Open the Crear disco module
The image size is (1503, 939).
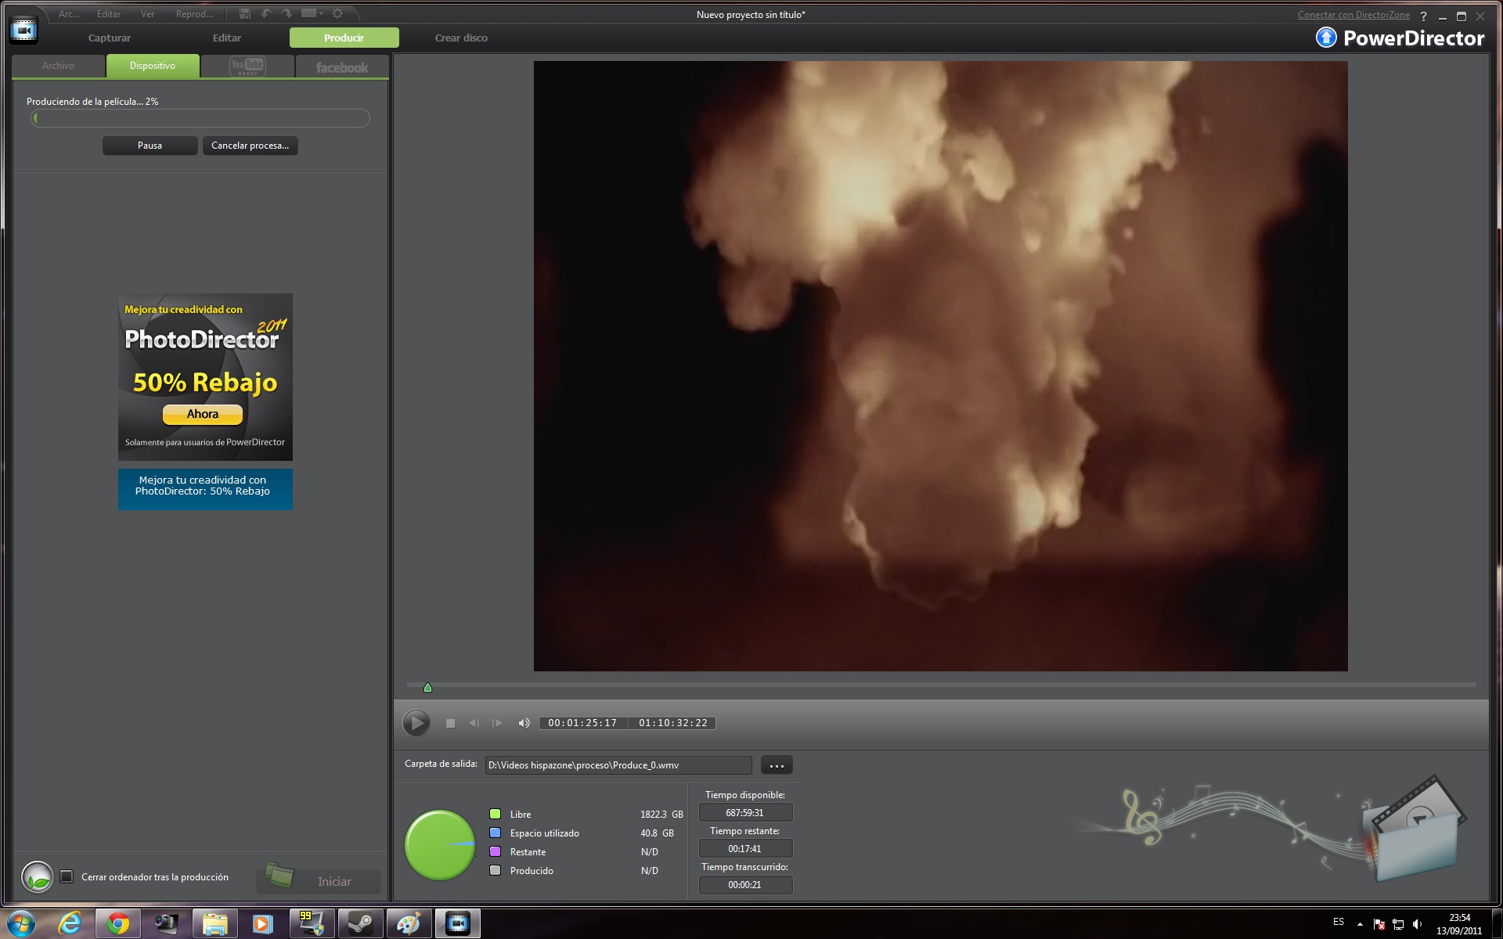click(x=461, y=38)
